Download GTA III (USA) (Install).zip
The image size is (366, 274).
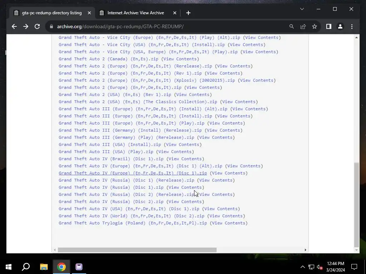click(x=110, y=144)
